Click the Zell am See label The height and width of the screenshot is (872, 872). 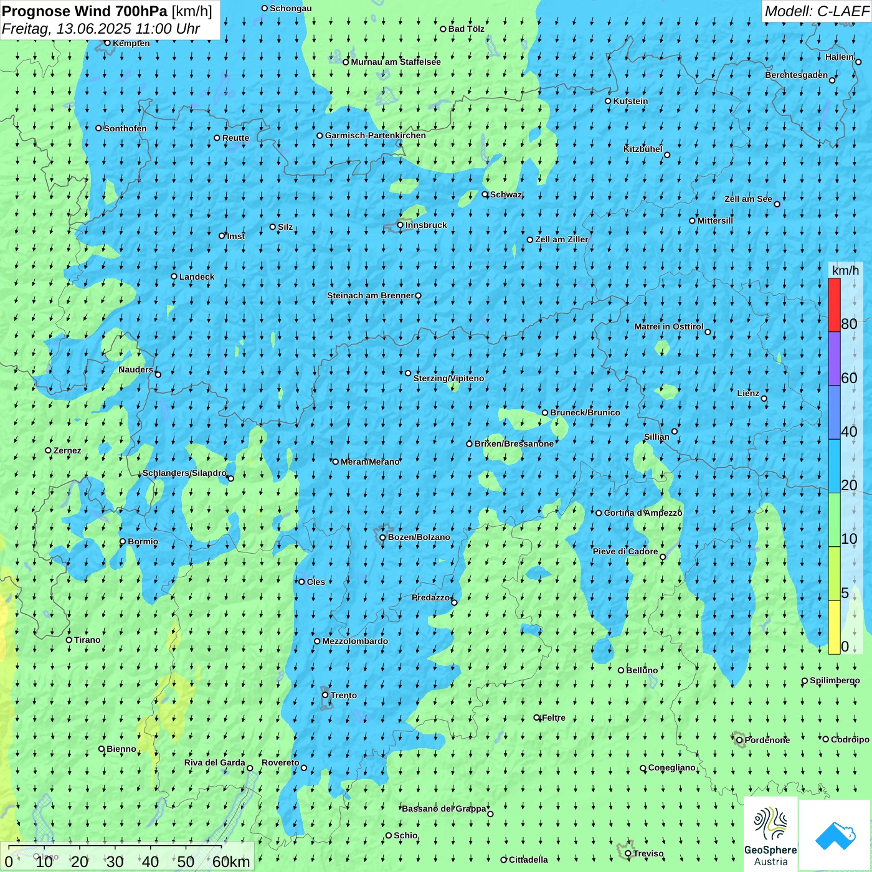pos(748,199)
